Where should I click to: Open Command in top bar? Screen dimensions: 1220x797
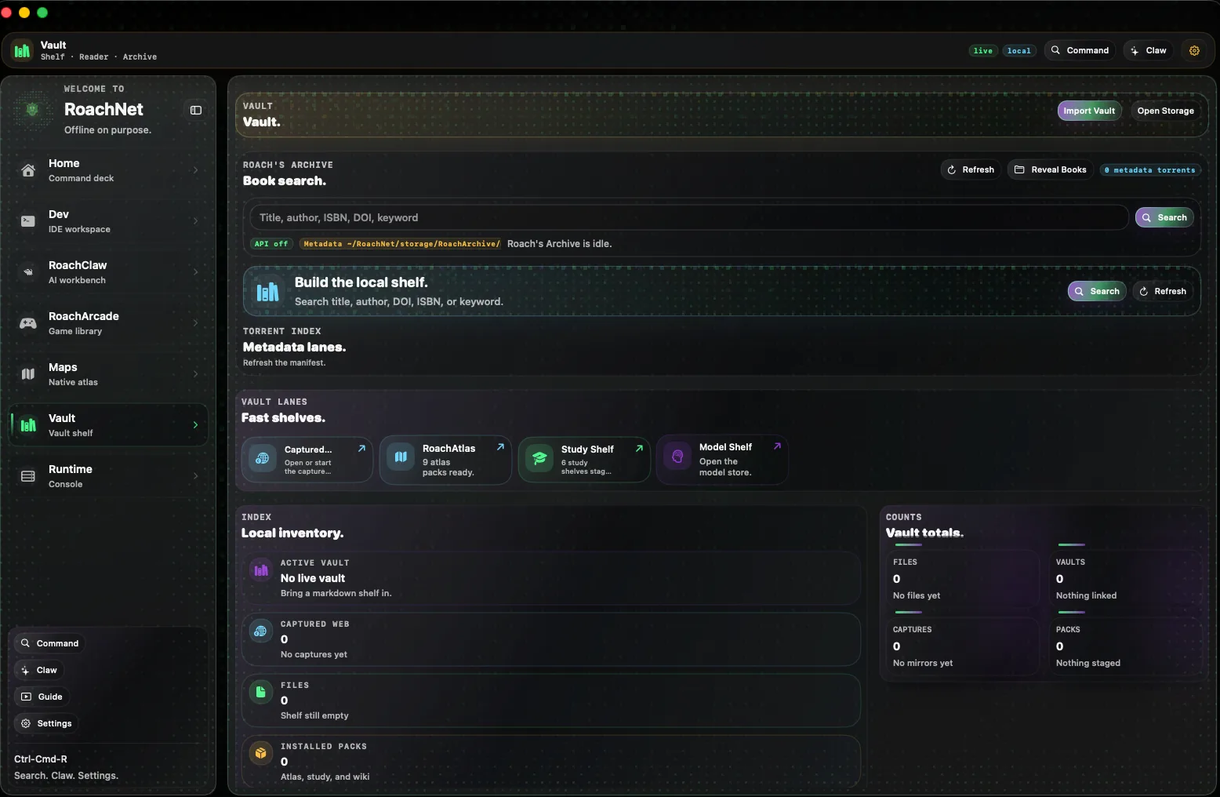pos(1080,50)
